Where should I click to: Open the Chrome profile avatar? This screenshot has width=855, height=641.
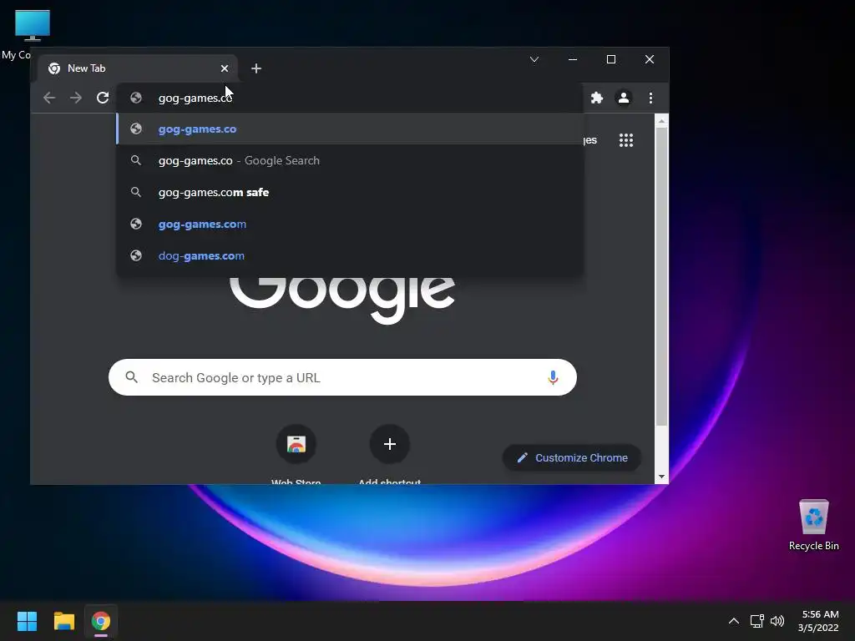coord(623,98)
